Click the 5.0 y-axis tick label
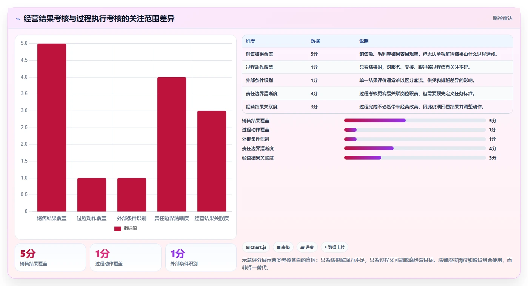 (x=24, y=43)
